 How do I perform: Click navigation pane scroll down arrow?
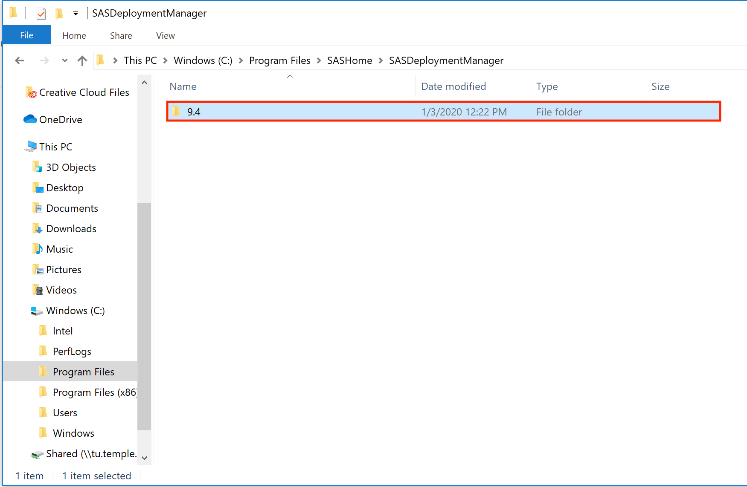144,458
